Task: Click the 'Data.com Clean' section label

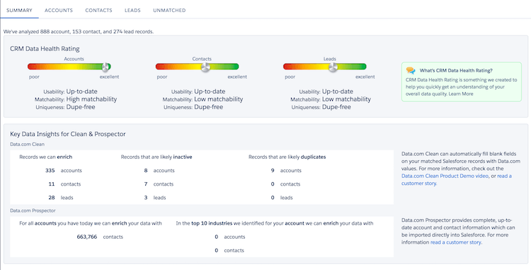Action: (27, 144)
